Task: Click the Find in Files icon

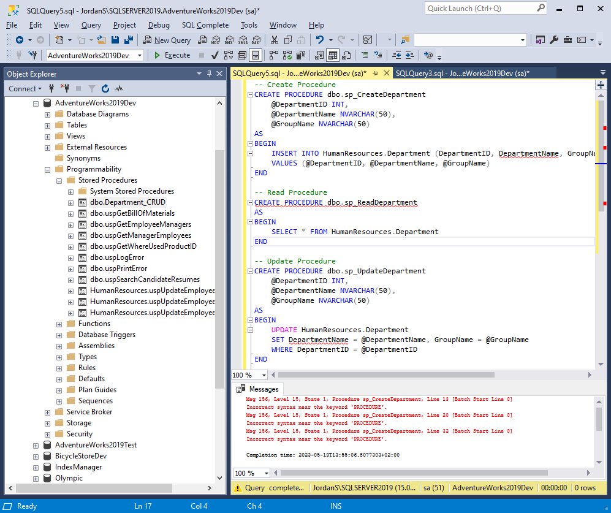Action: 405,40
